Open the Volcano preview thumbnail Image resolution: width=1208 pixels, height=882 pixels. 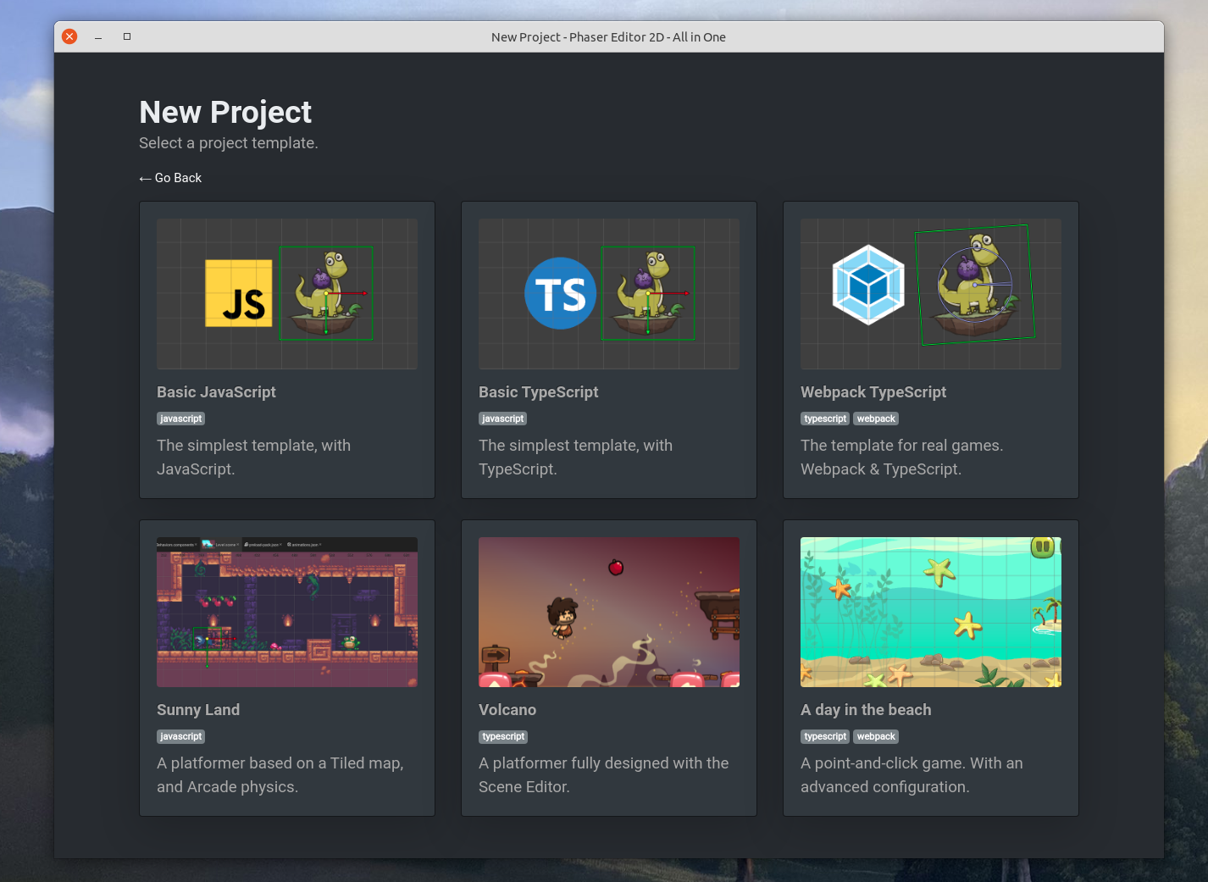(x=609, y=612)
